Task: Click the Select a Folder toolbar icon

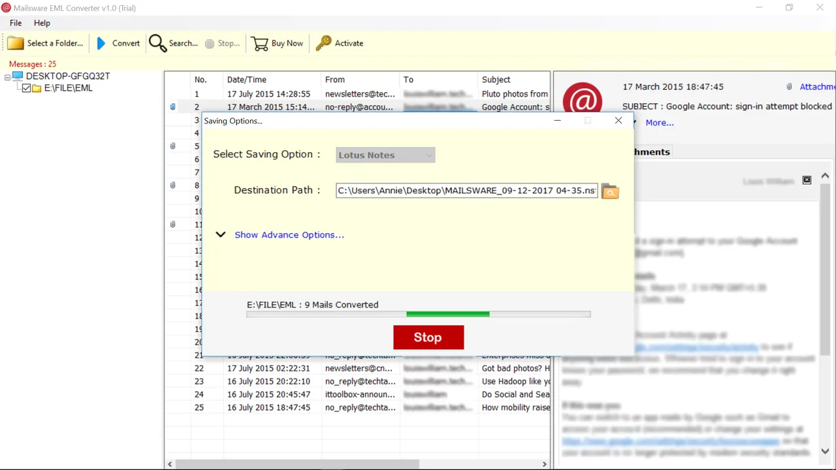Action: click(x=16, y=43)
